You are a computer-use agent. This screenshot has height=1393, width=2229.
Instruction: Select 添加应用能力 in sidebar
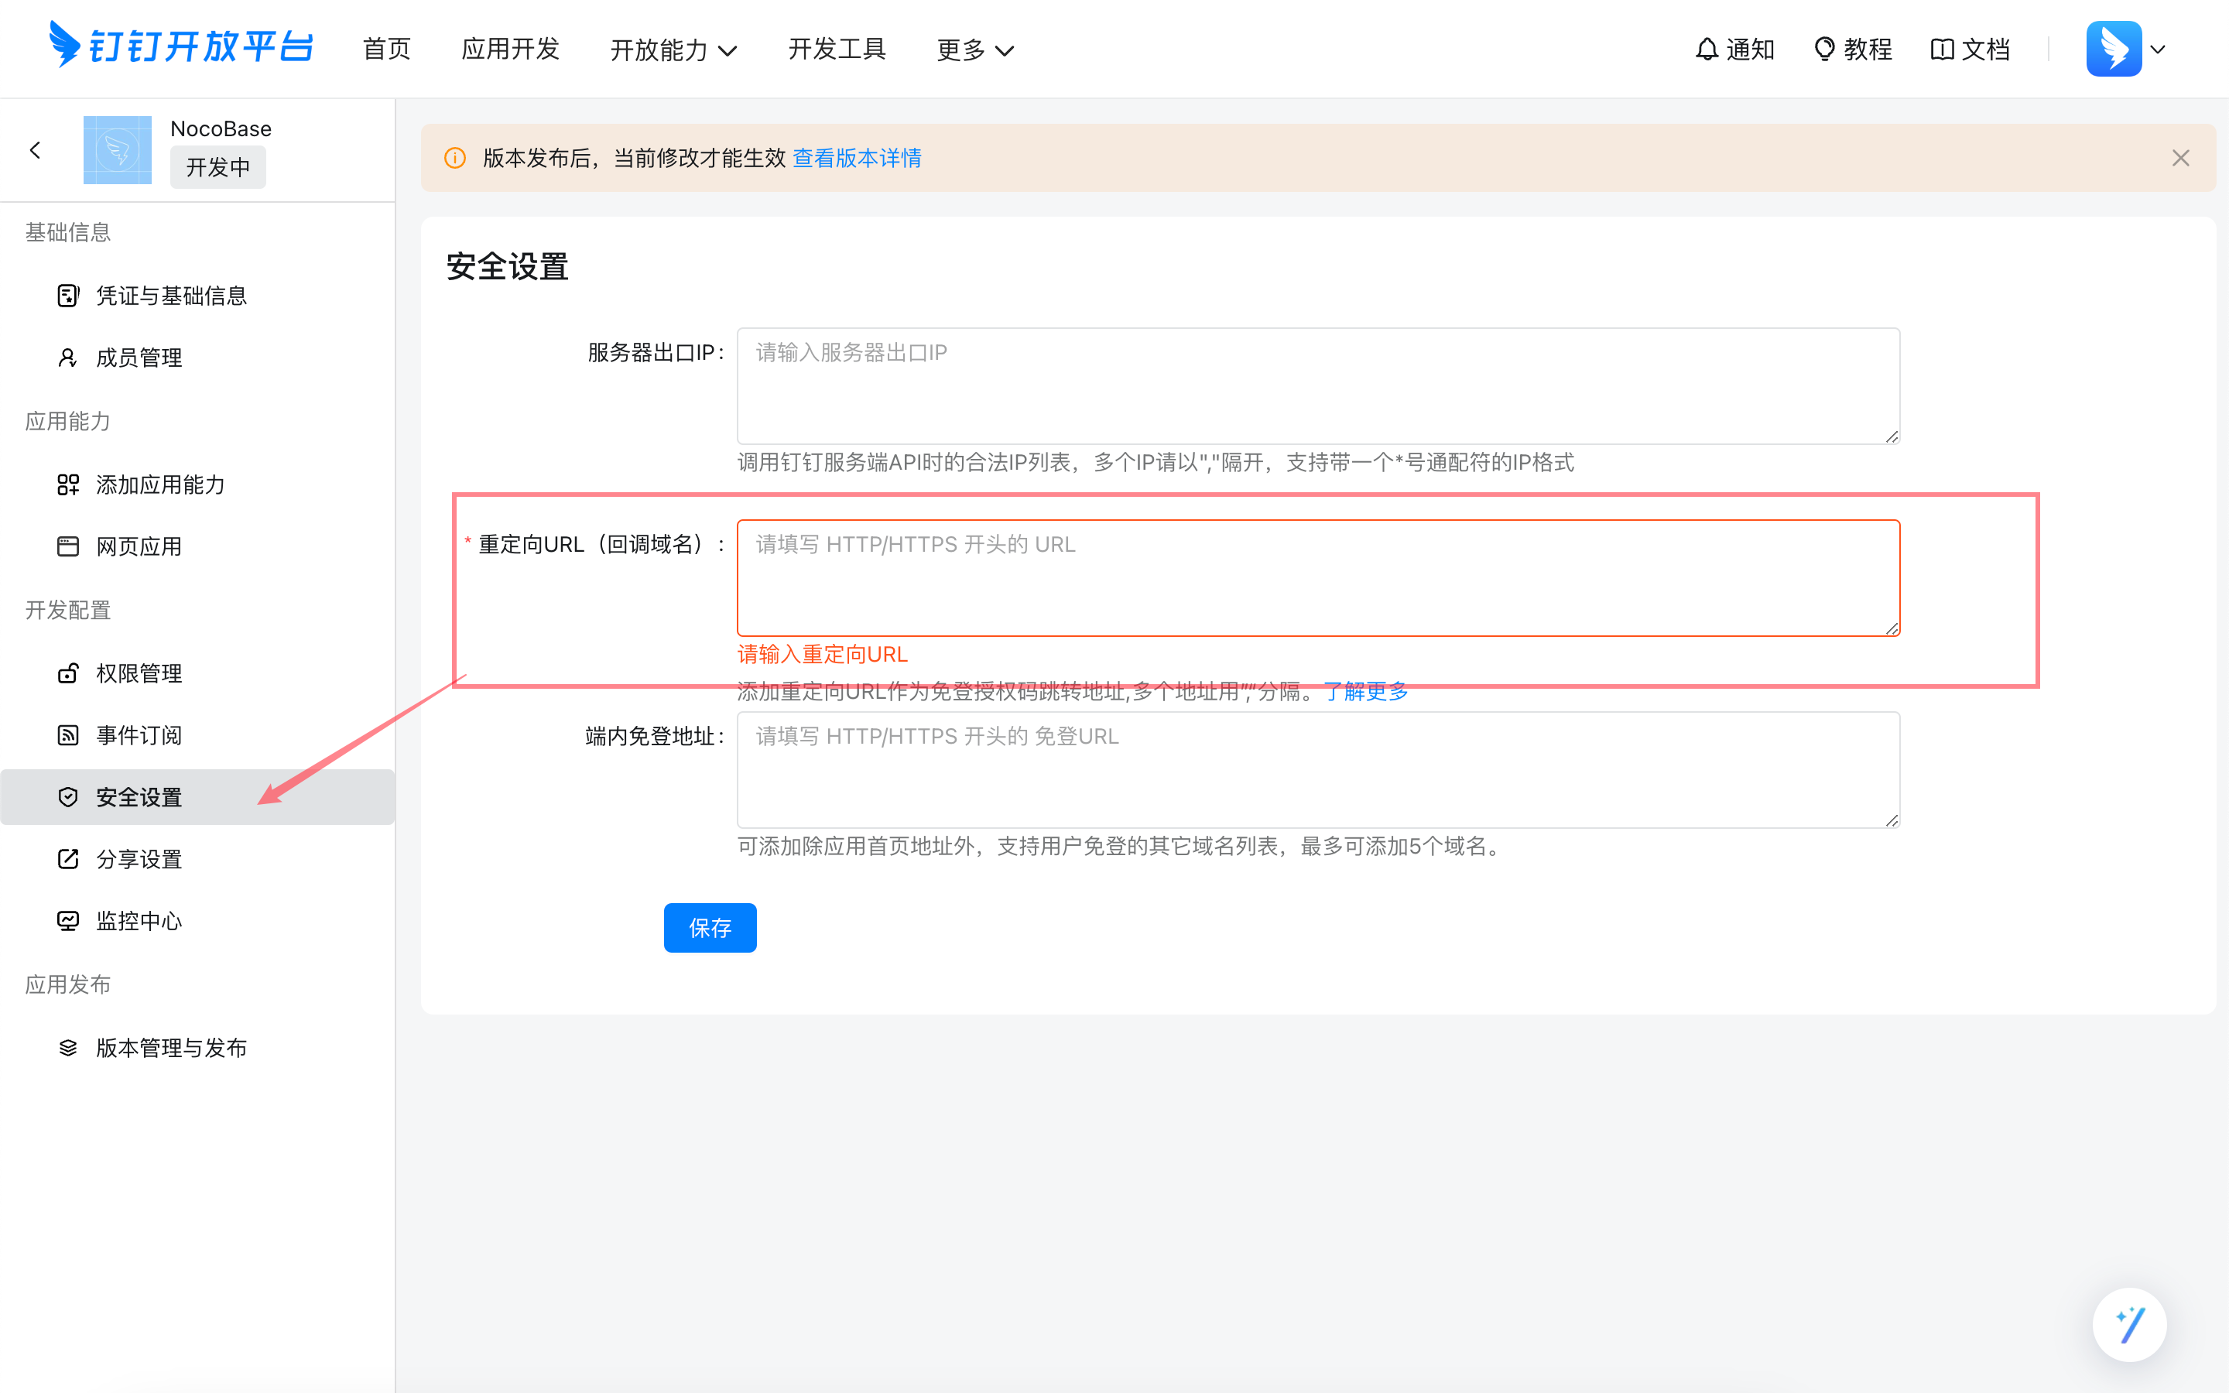[160, 484]
